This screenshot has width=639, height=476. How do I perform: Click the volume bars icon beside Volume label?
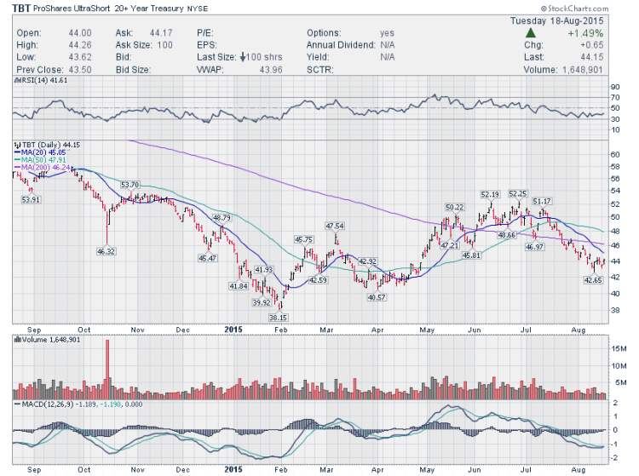point(18,339)
